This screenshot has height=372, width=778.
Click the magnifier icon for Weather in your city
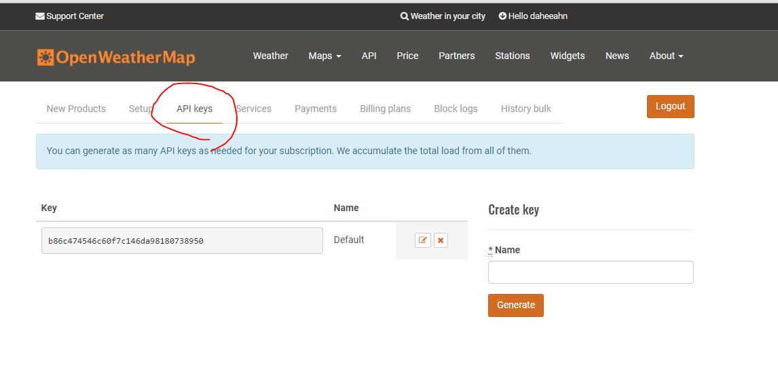tap(405, 16)
